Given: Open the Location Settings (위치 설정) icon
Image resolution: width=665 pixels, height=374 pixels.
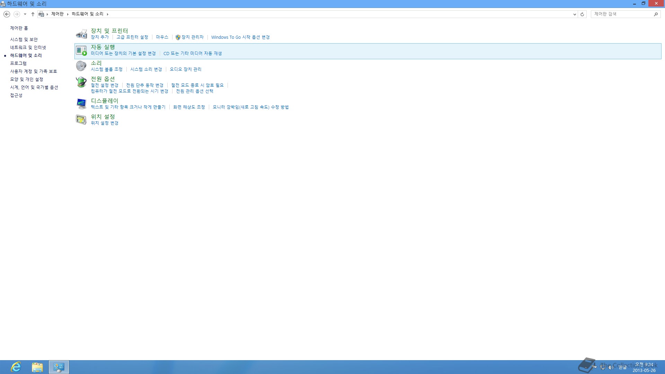Looking at the screenshot, I should 81,119.
